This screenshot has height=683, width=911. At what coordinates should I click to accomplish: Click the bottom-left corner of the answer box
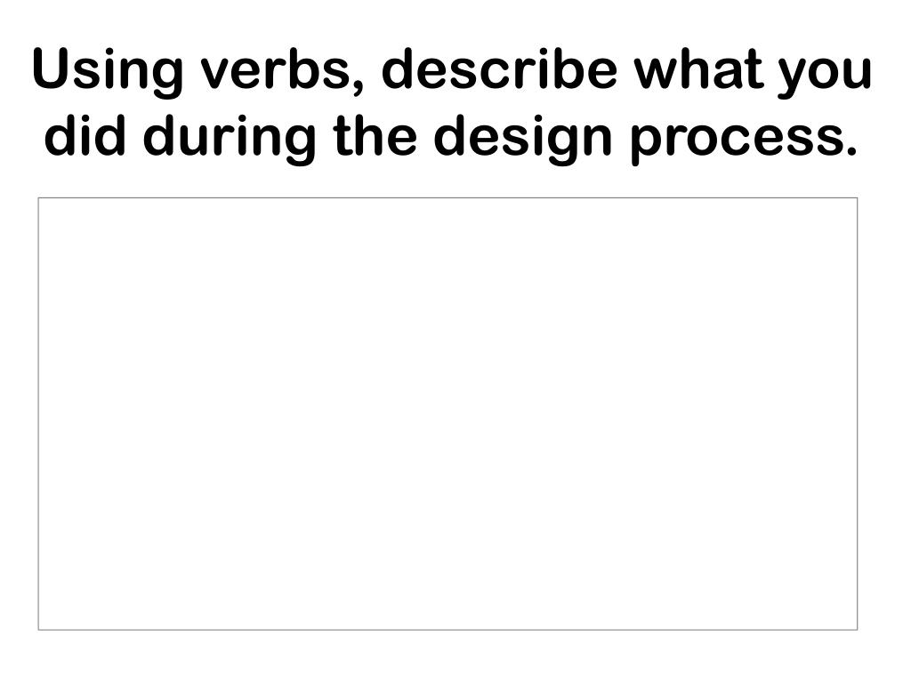(x=38, y=630)
